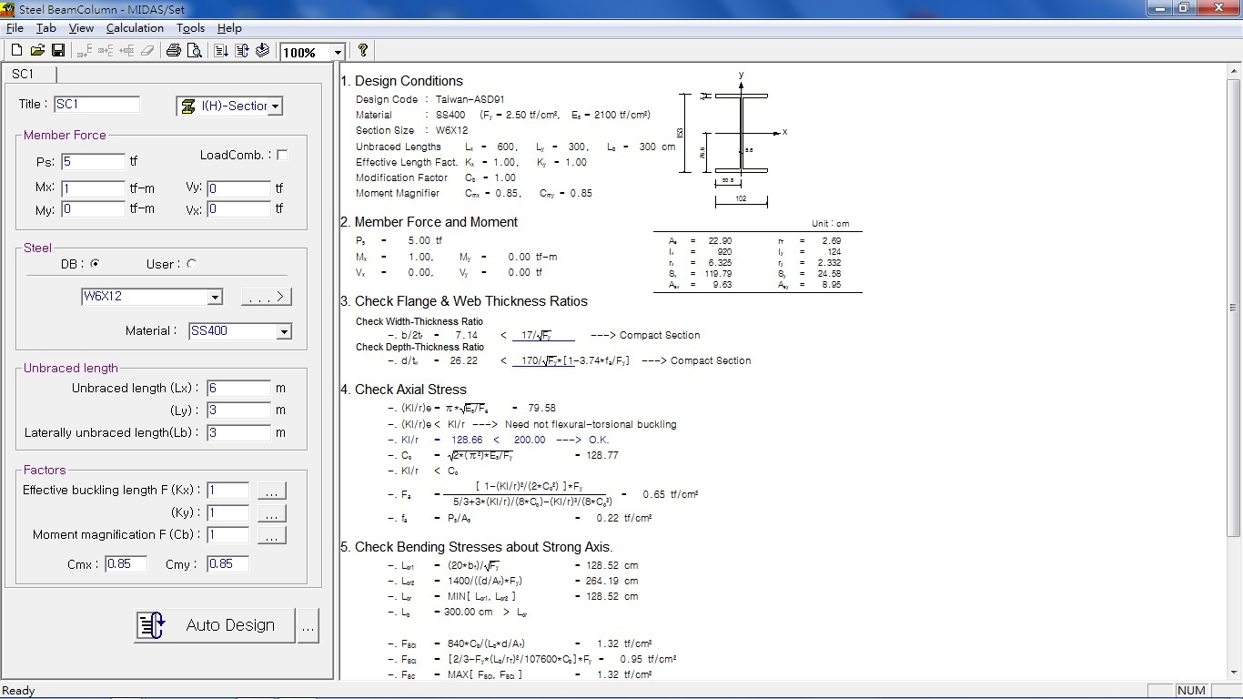Click the '. . . >' section browse button

click(x=267, y=297)
